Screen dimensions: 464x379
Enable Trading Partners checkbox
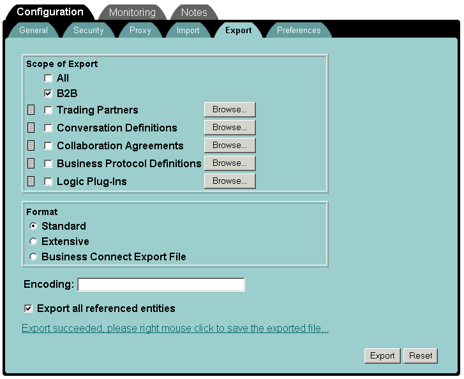click(48, 110)
